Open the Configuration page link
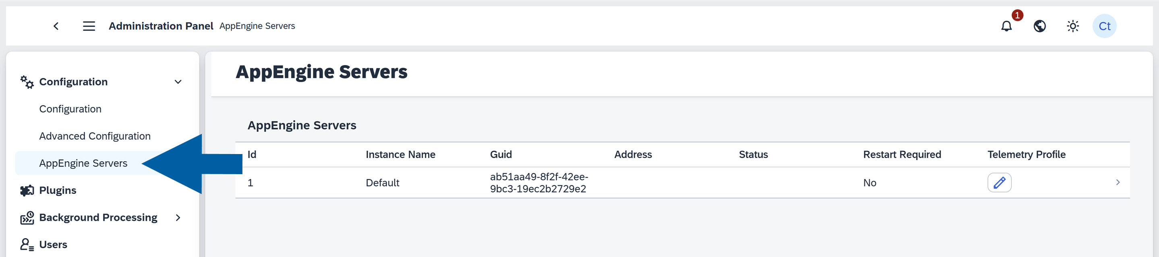This screenshot has height=257, width=1159. [x=70, y=109]
